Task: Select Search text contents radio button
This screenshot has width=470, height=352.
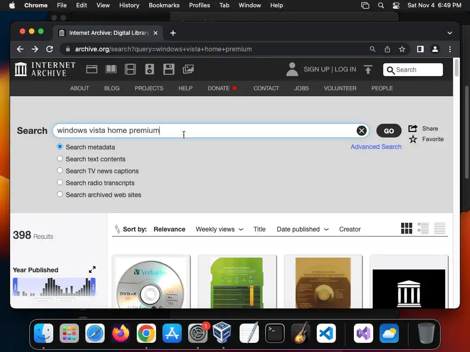Action: tap(60, 158)
